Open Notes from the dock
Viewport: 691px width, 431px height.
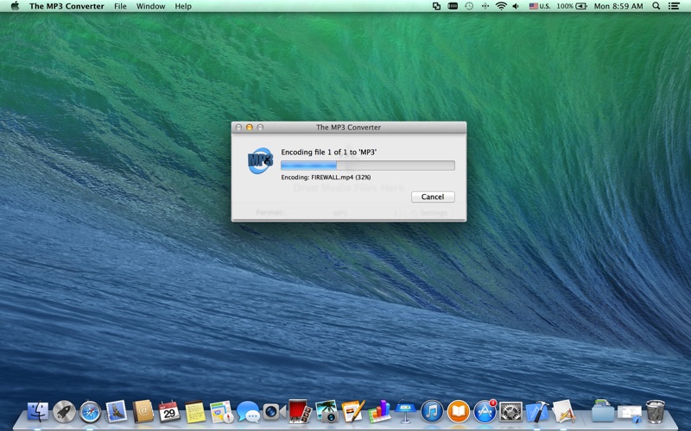click(195, 412)
